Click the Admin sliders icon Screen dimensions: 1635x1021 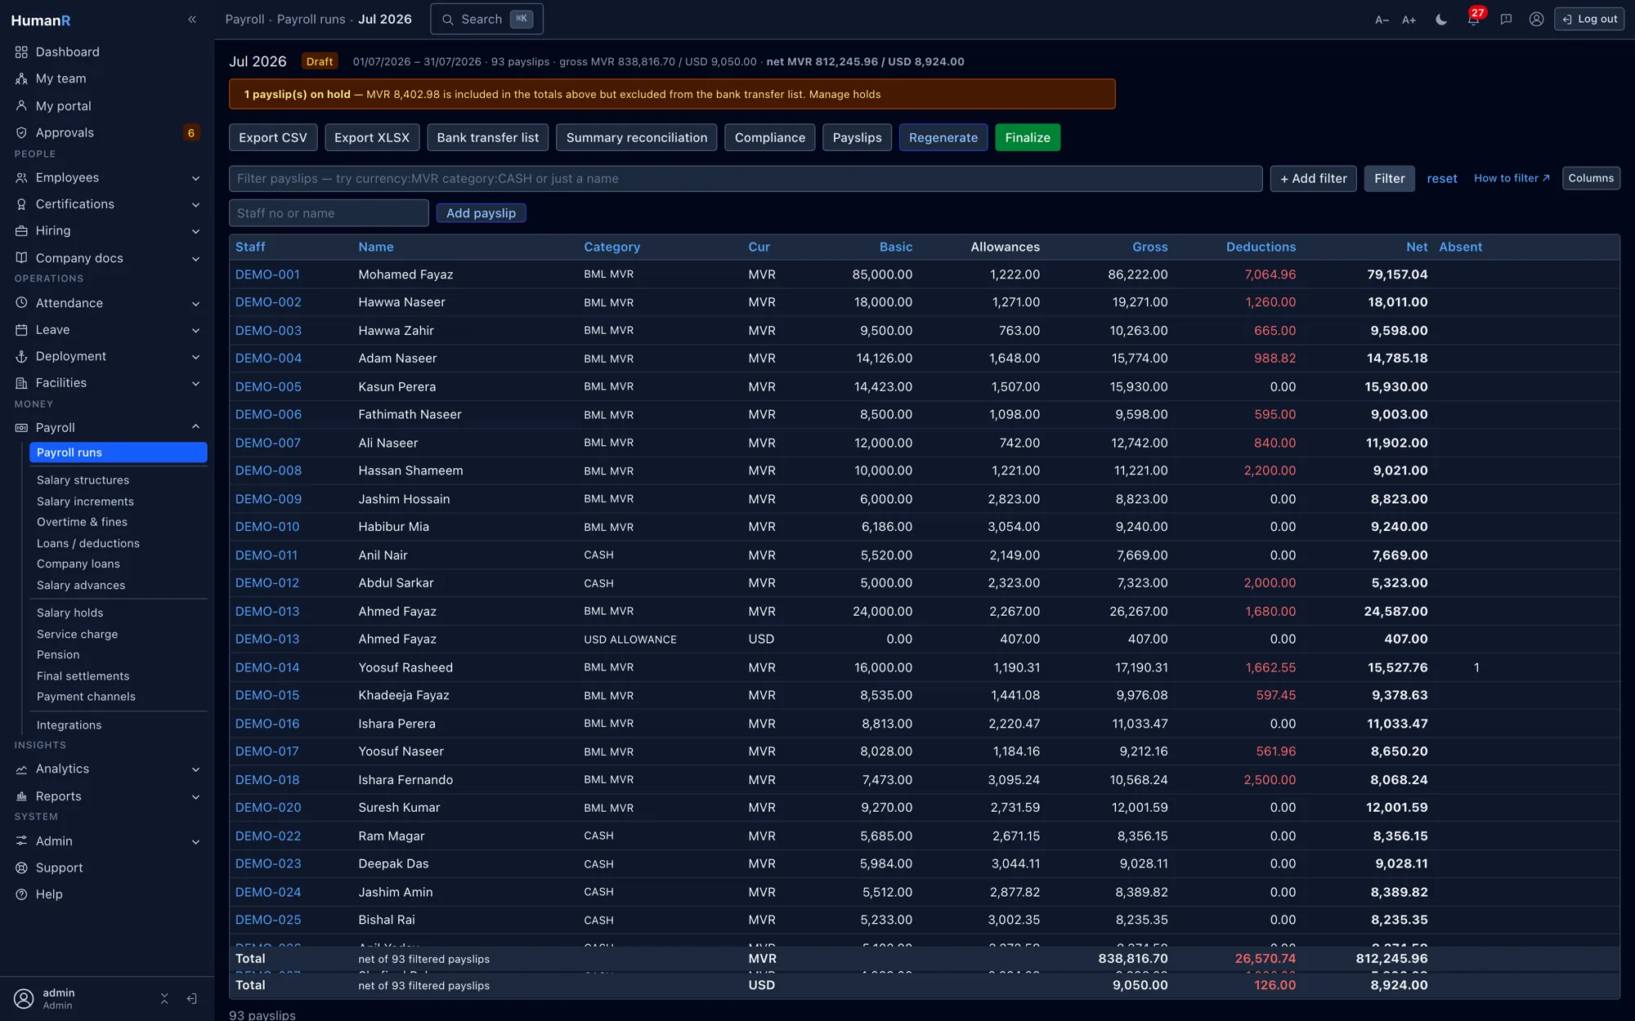[x=21, y=841]
